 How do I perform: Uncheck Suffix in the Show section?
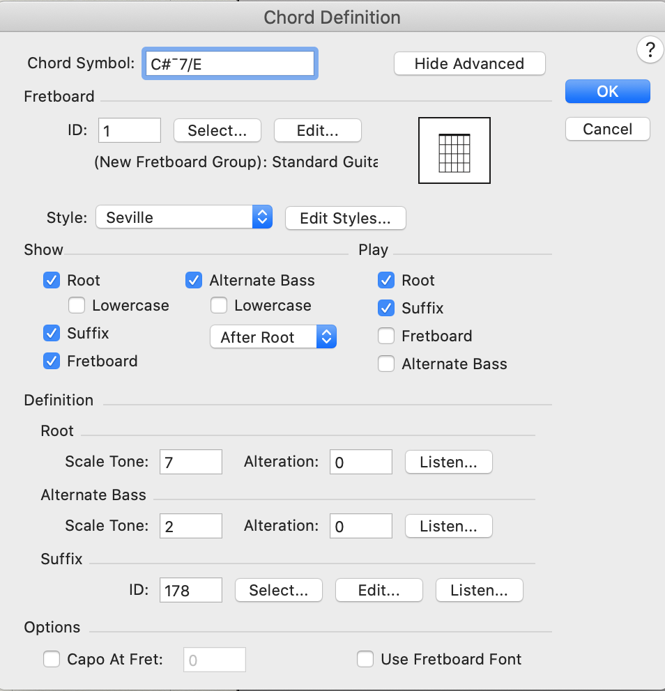51,333
